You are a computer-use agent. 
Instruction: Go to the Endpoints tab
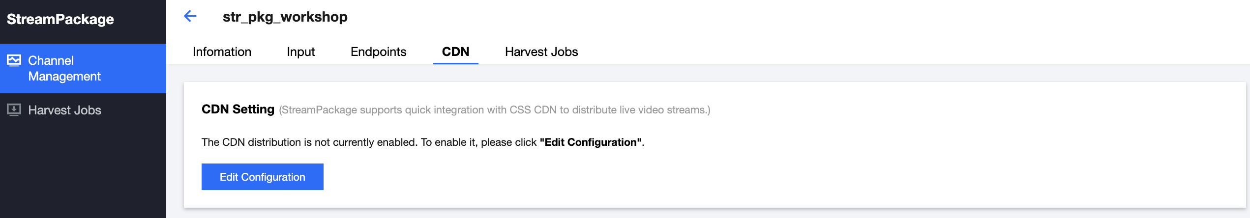pos(378,52)
